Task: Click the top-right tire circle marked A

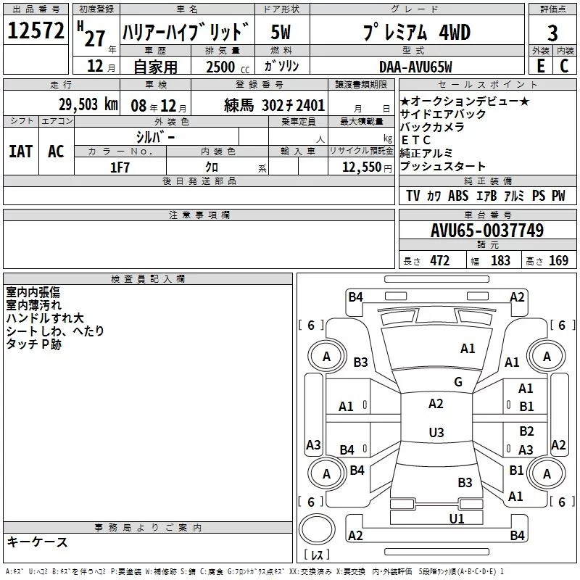Action: pyautogui.click(x=547, y=356)
